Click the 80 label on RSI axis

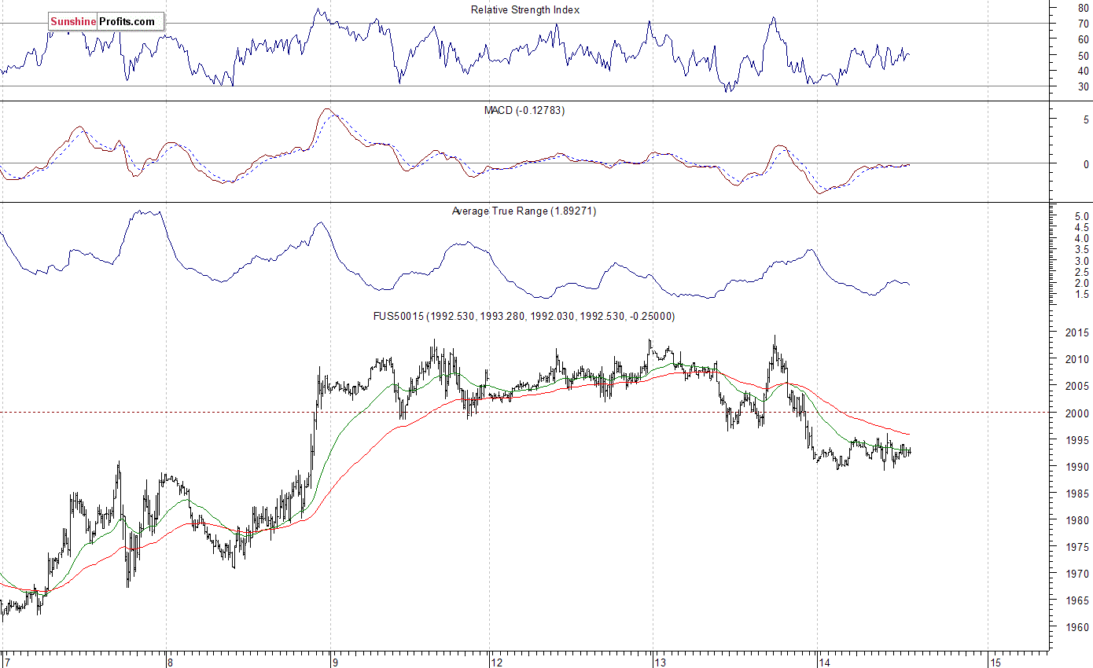(x=1083, y=8)
